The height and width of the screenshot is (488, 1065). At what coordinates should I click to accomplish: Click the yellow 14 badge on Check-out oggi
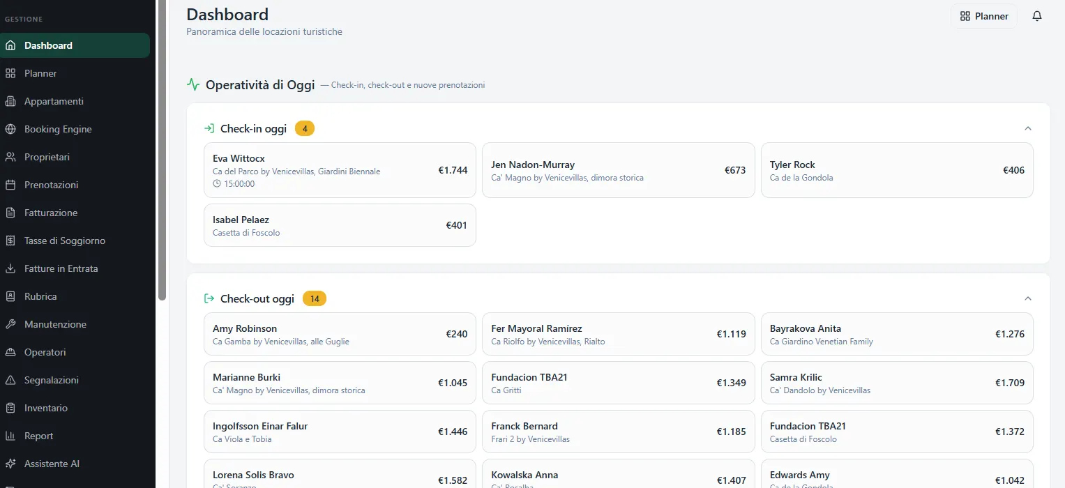click(315, 298)
